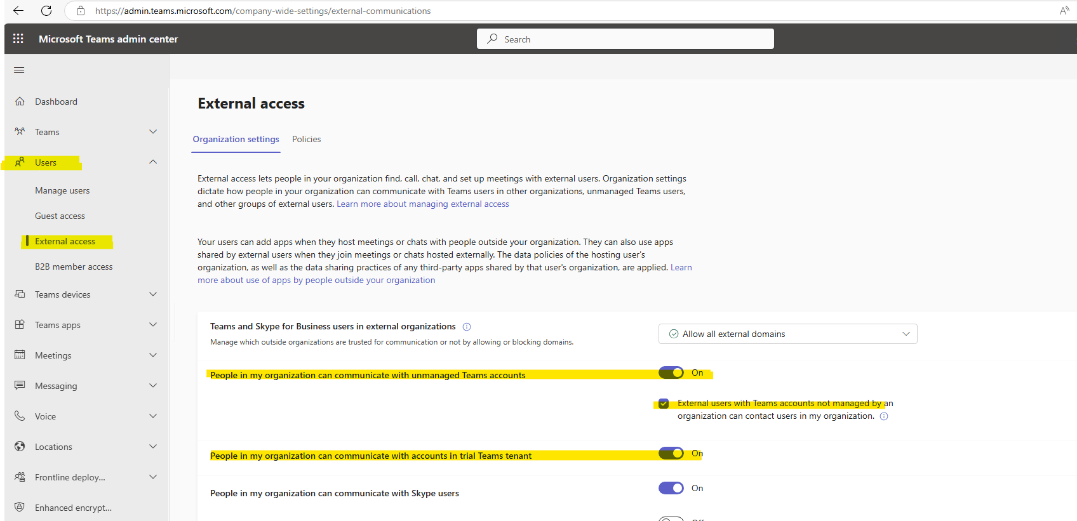Expand the Frontline deploy chevron
This screenshot has width=1077, height=521.
[153, 477]
